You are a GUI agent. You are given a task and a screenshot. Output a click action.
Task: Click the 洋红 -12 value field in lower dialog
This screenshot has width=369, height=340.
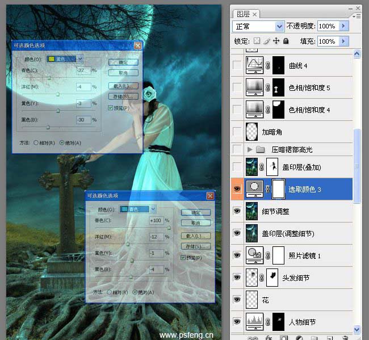pos(157,237)
